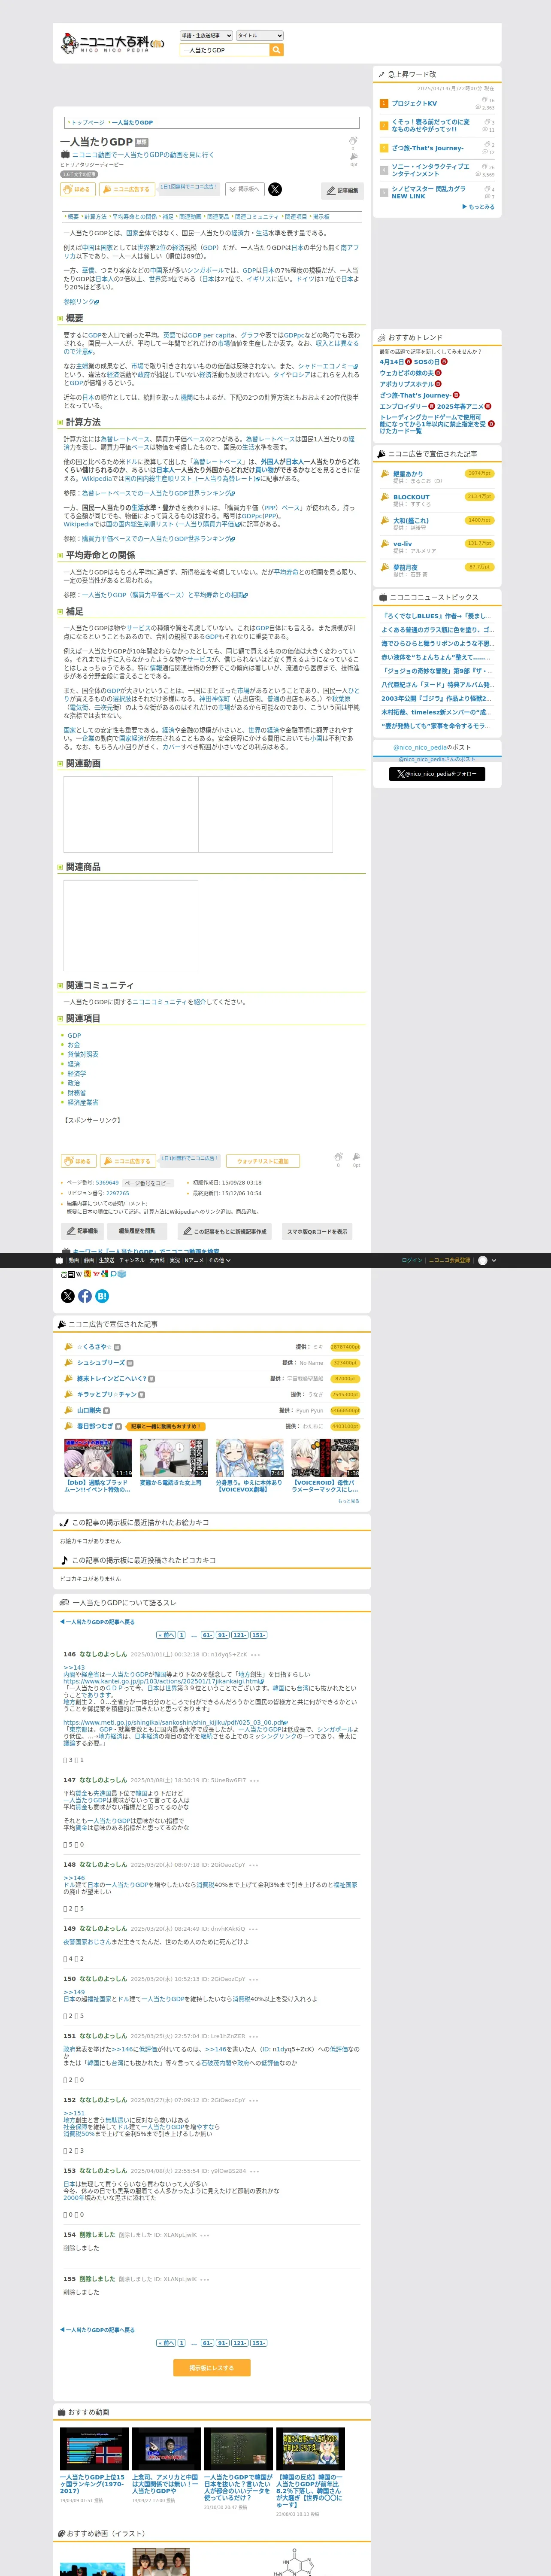Open 大百科 in the black navigation bar
This screenshot has width=551, height=2576.
(x=157, y=1260)
